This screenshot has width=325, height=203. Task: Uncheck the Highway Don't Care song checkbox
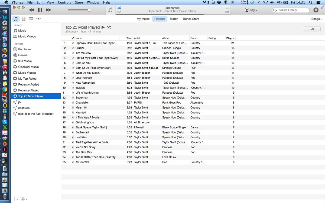click(73, 43)
